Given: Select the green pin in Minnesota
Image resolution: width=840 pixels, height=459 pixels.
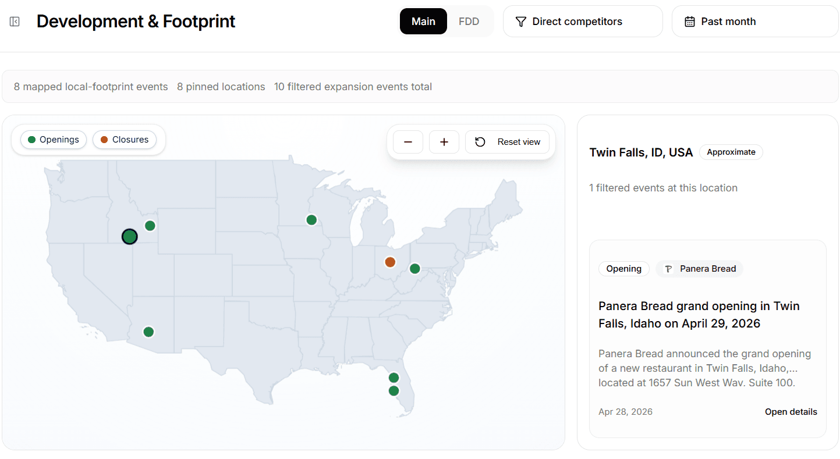Looking at the screenshot, I should click(311, 220).
